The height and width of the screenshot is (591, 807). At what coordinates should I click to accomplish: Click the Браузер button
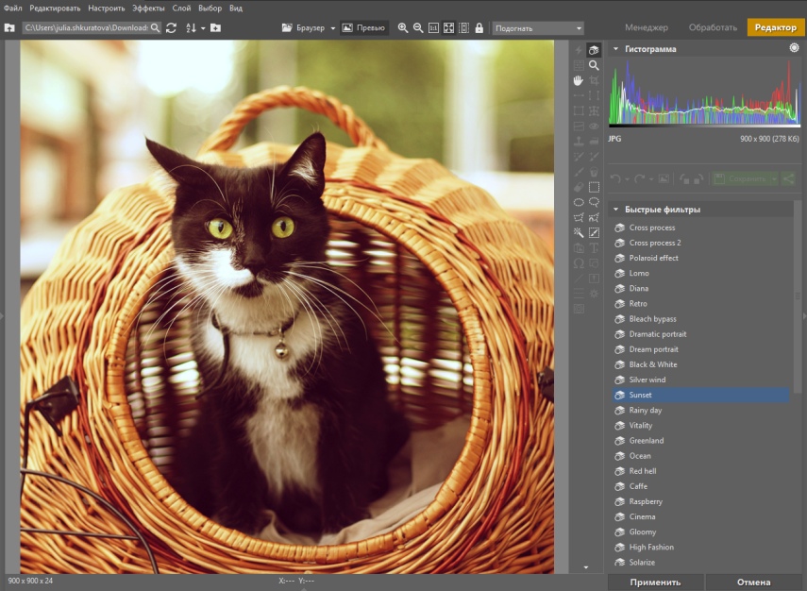click(304, 27)
